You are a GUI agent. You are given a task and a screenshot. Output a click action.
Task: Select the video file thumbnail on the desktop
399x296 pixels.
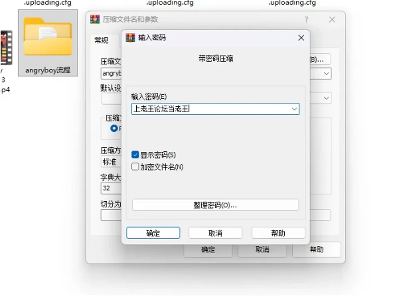pos(6,47)
